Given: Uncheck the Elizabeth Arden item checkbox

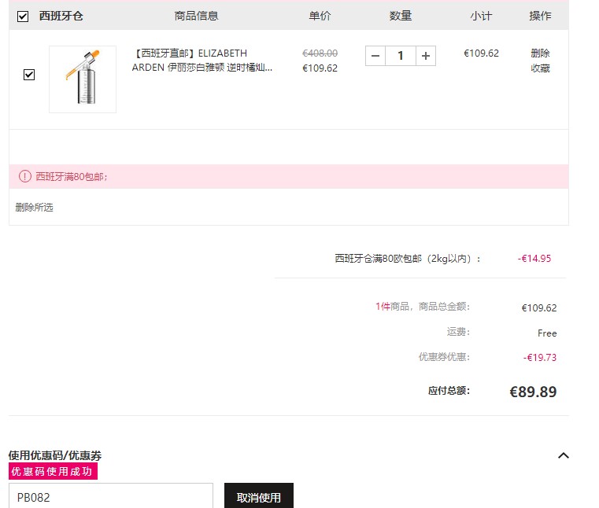Looking at the screenshot, I should [29, 75].
